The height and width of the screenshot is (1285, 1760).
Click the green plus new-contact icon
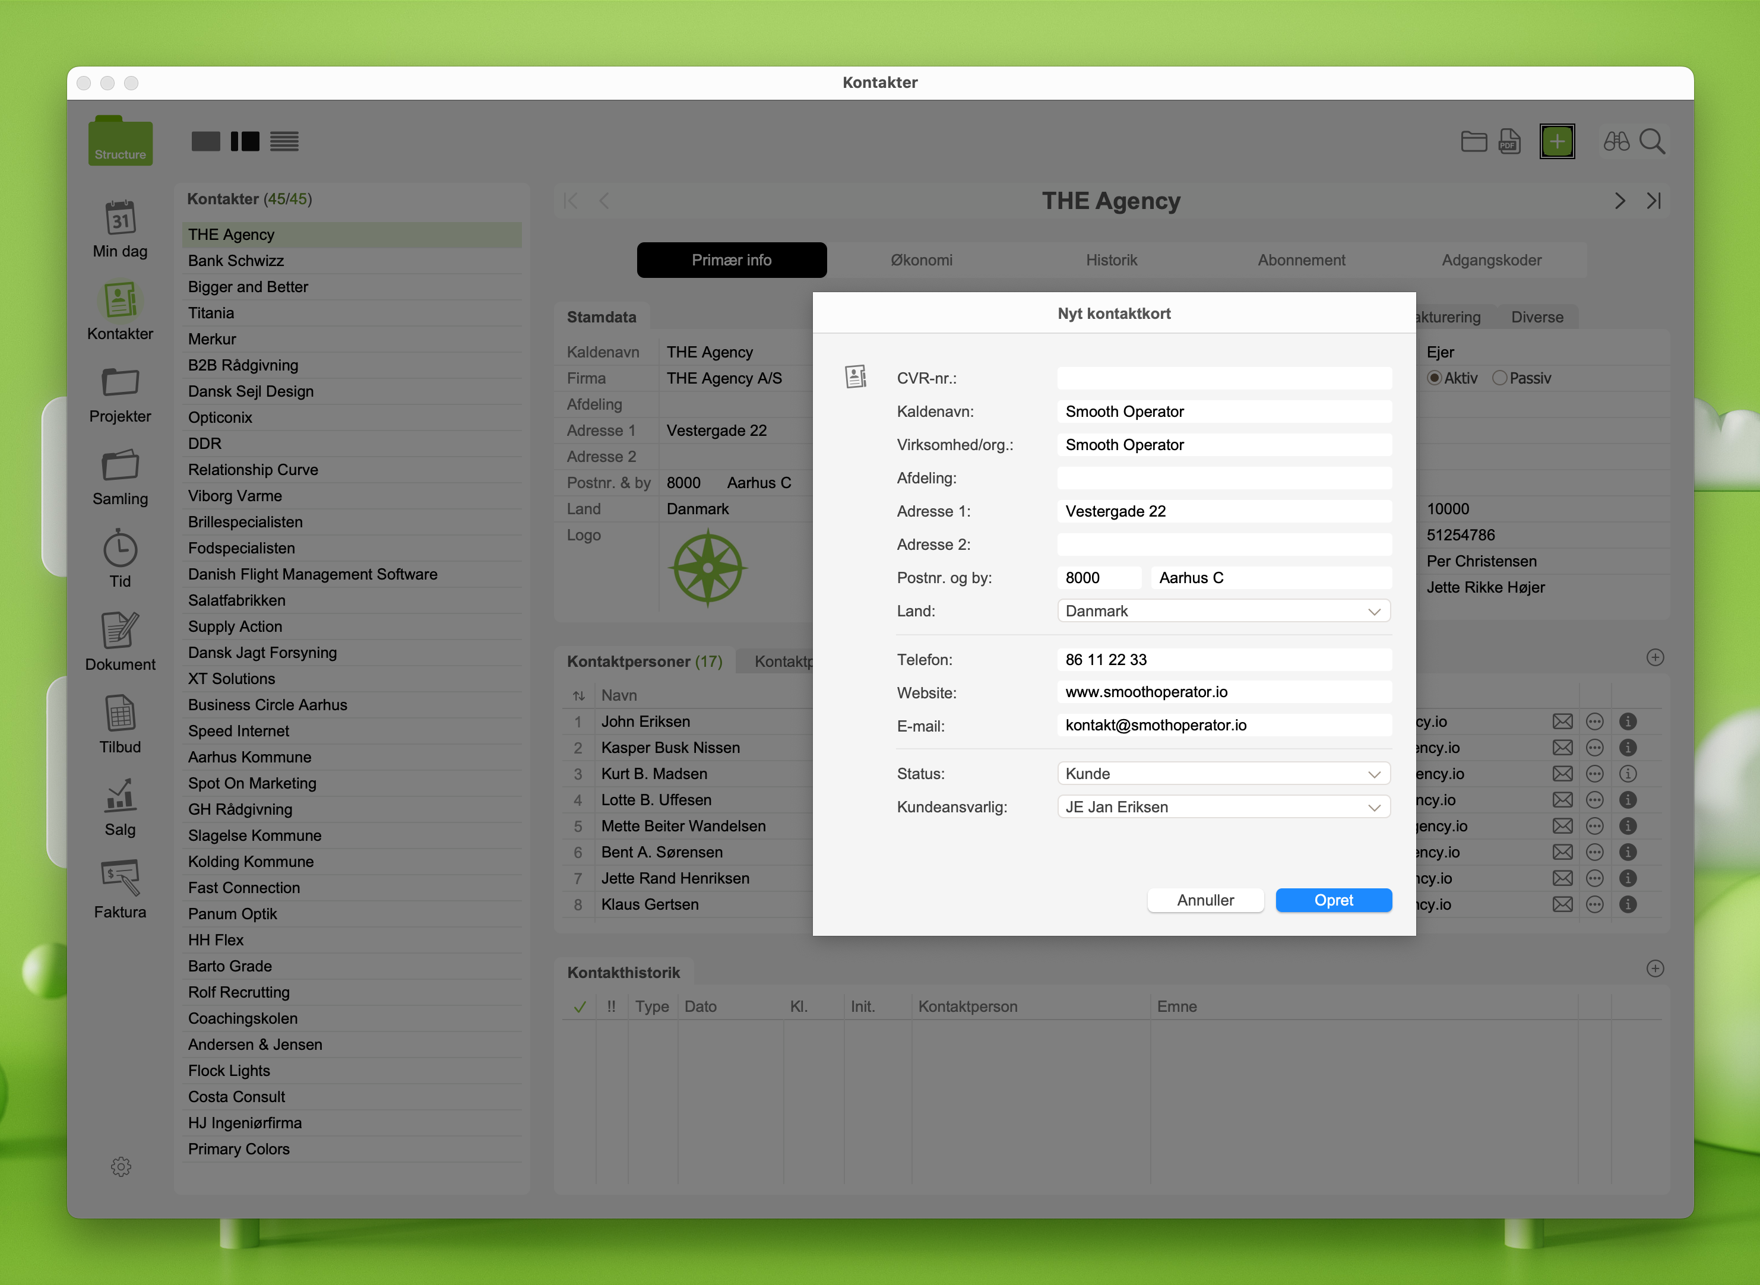pyautogui.click(x=1556, y=141)
